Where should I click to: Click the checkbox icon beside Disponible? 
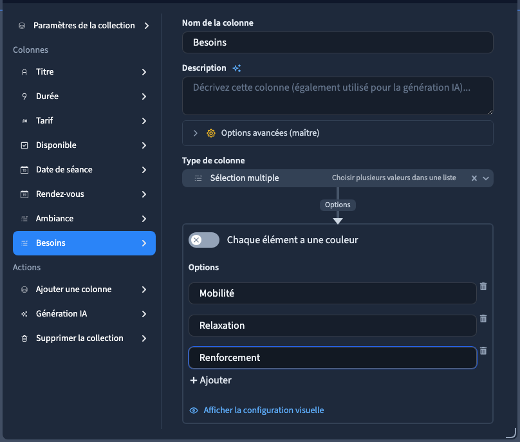(24, 145)
